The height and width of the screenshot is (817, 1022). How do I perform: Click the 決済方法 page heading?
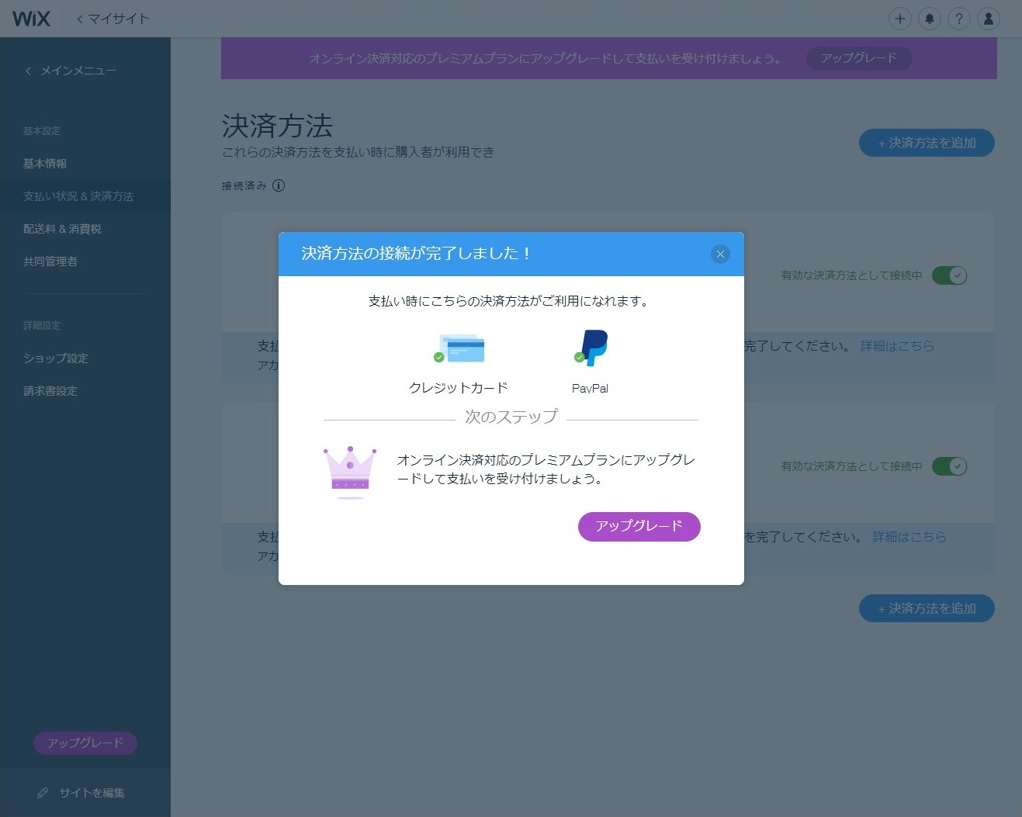point(277,126)
